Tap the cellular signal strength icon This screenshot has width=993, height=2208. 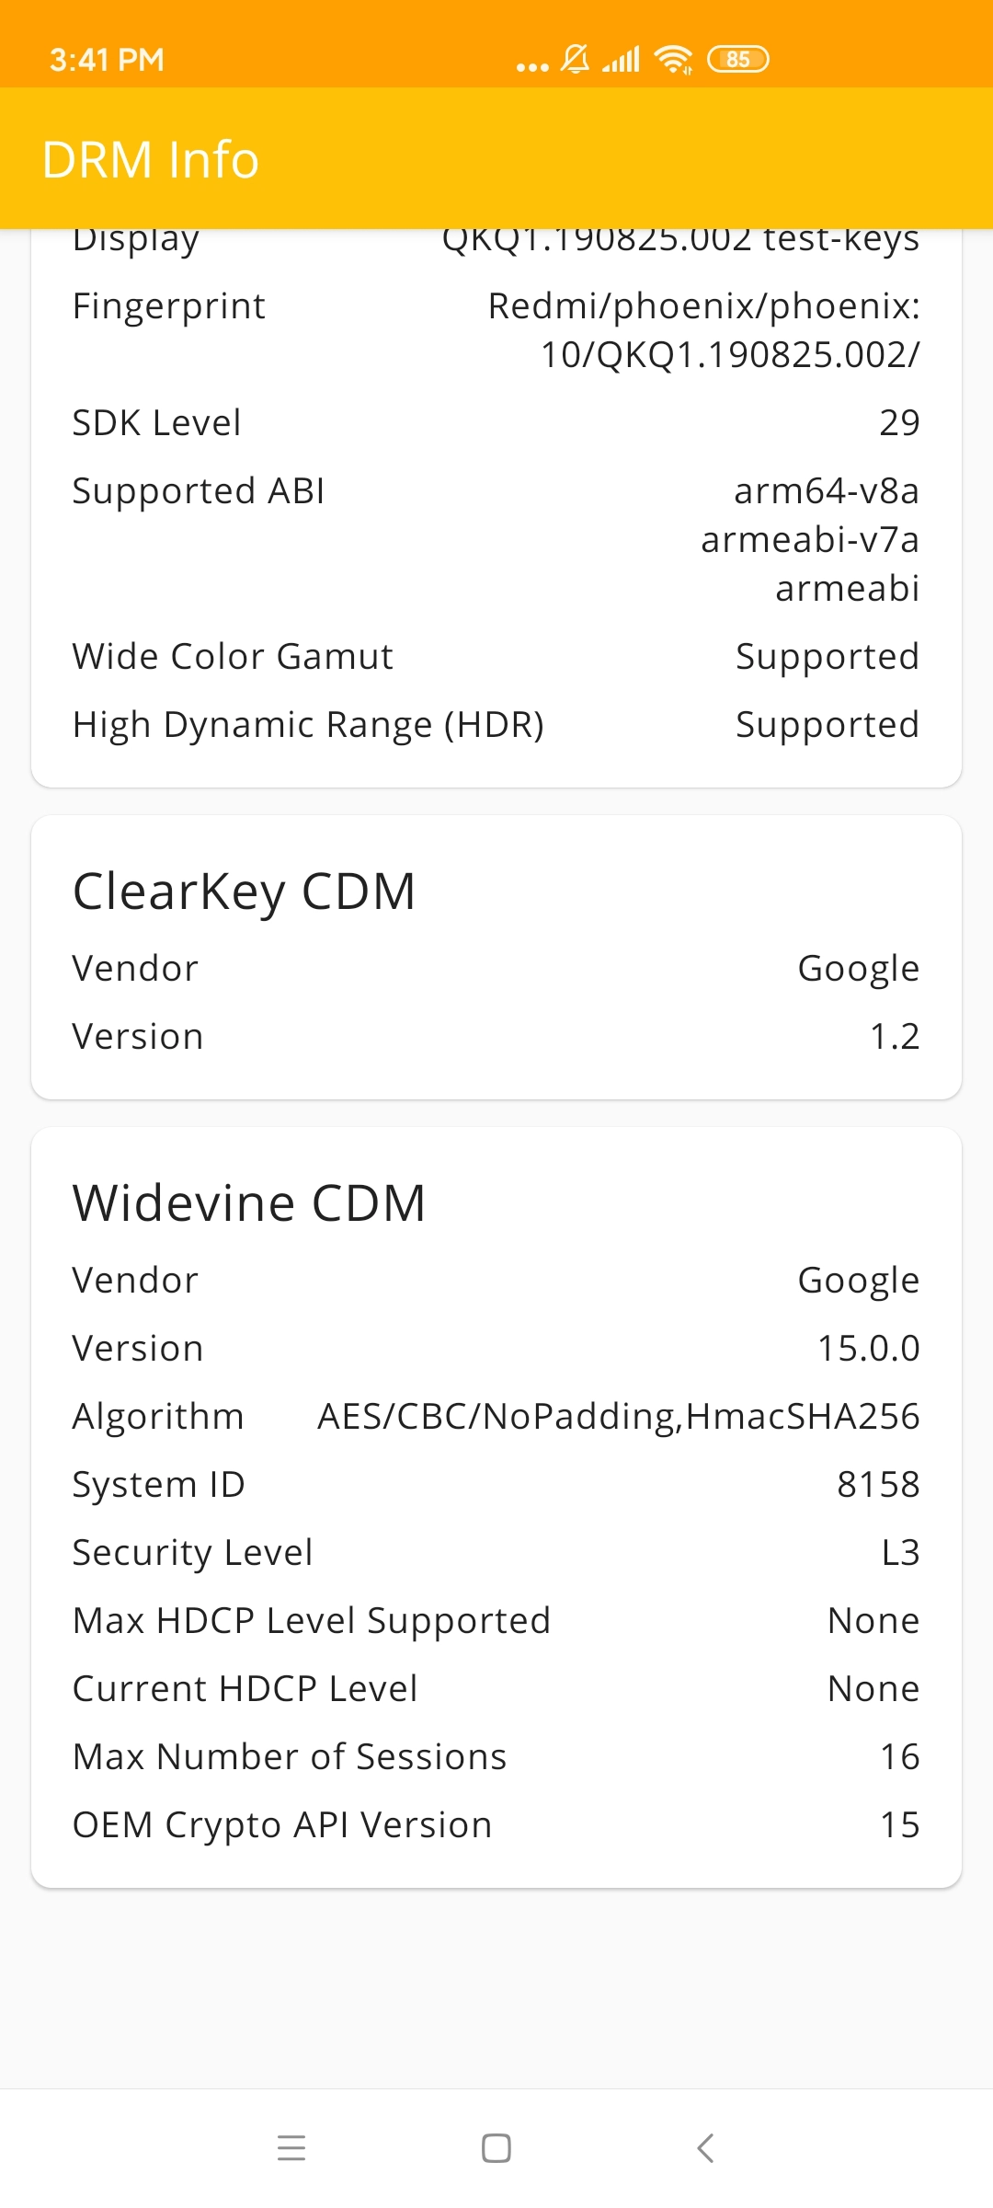[622, 60]
